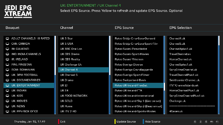
Task: Click the monitor icon next to UK: DOCUMENTARIES
Action: tap(8, 80)
